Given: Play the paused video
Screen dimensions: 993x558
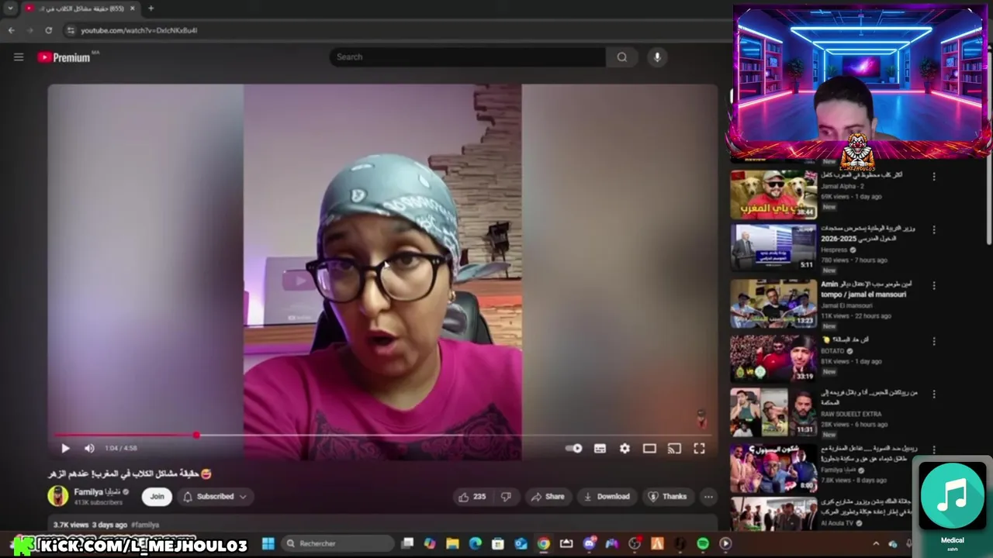Looking at the screenshot, I should pyautogui.click(x=65, y=448).
